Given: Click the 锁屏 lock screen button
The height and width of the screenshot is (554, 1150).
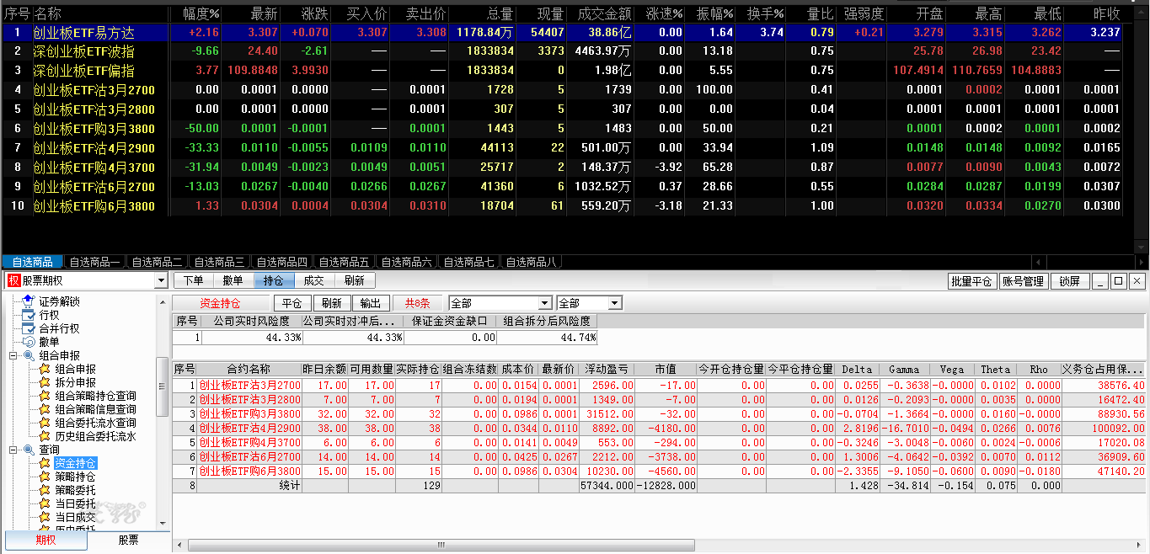Looking at the screenshot, I should [x=1070, y=281].
